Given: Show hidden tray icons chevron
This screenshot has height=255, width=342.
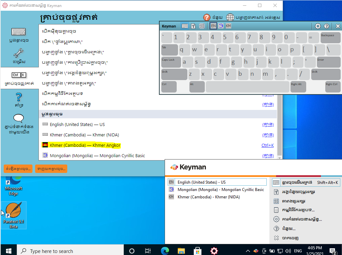Looking at the screenshot, I should pyautogui.click(x=248, y=251).
